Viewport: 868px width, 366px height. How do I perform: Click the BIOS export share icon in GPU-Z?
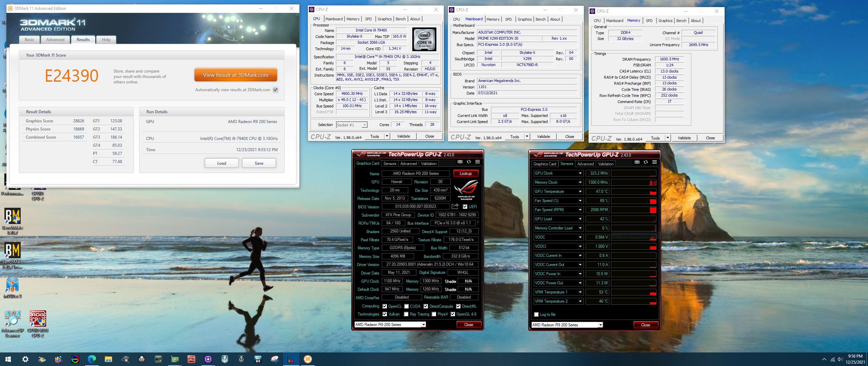[x=455, y=206]
